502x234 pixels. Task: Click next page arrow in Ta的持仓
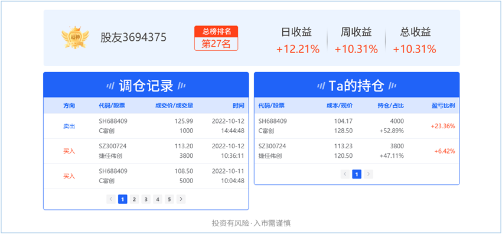tap(369, 174)
